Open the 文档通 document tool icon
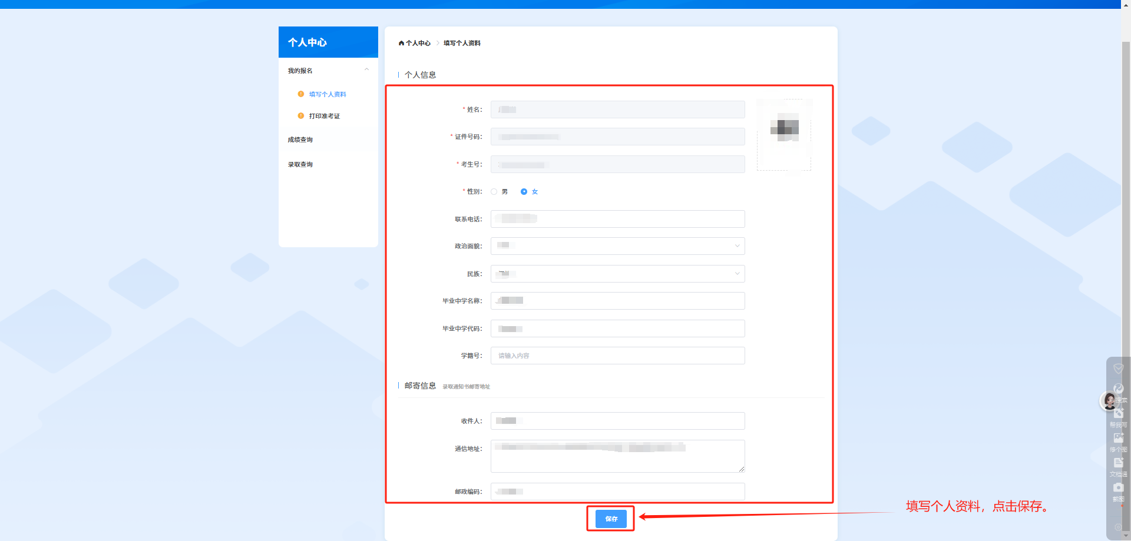 point(1118,463)
